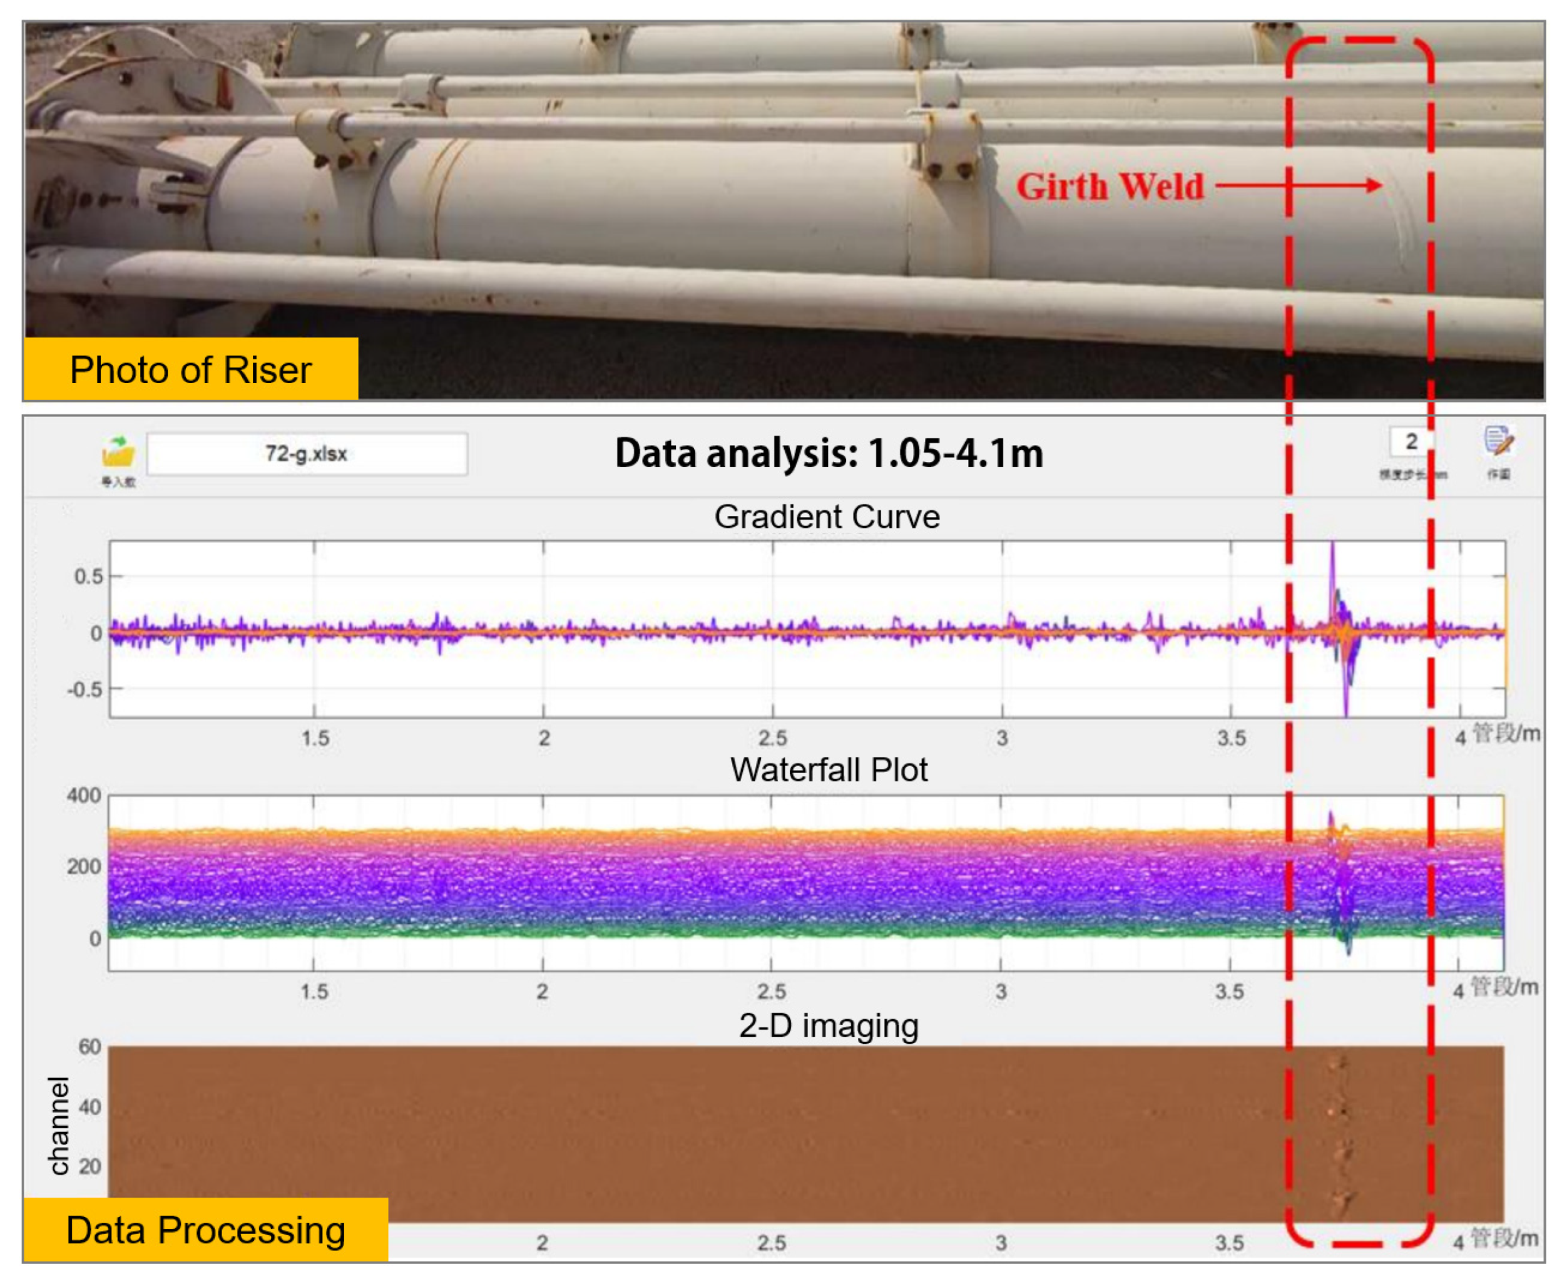The image size is (1557, 1279).
Task: Click the 400 tick on Waterfall Plot axis
Action: pos(84,796)
